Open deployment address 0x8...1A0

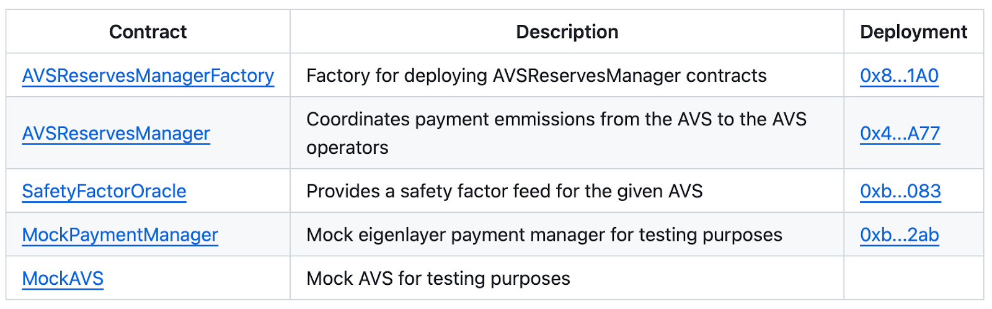(x=899, y=76)
